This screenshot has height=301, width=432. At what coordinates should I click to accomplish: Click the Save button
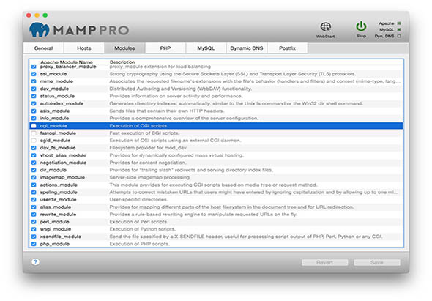pyautogui.click(x=377, y=262)
